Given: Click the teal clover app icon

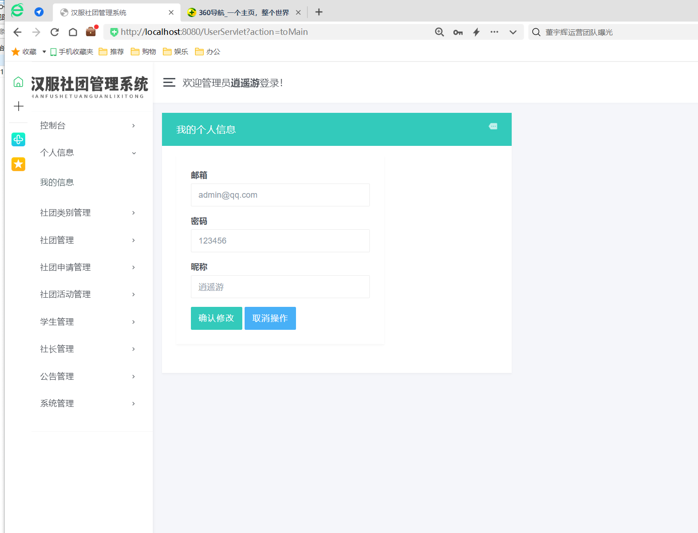Looking at the screenshot, I should [x=18, y=139].
